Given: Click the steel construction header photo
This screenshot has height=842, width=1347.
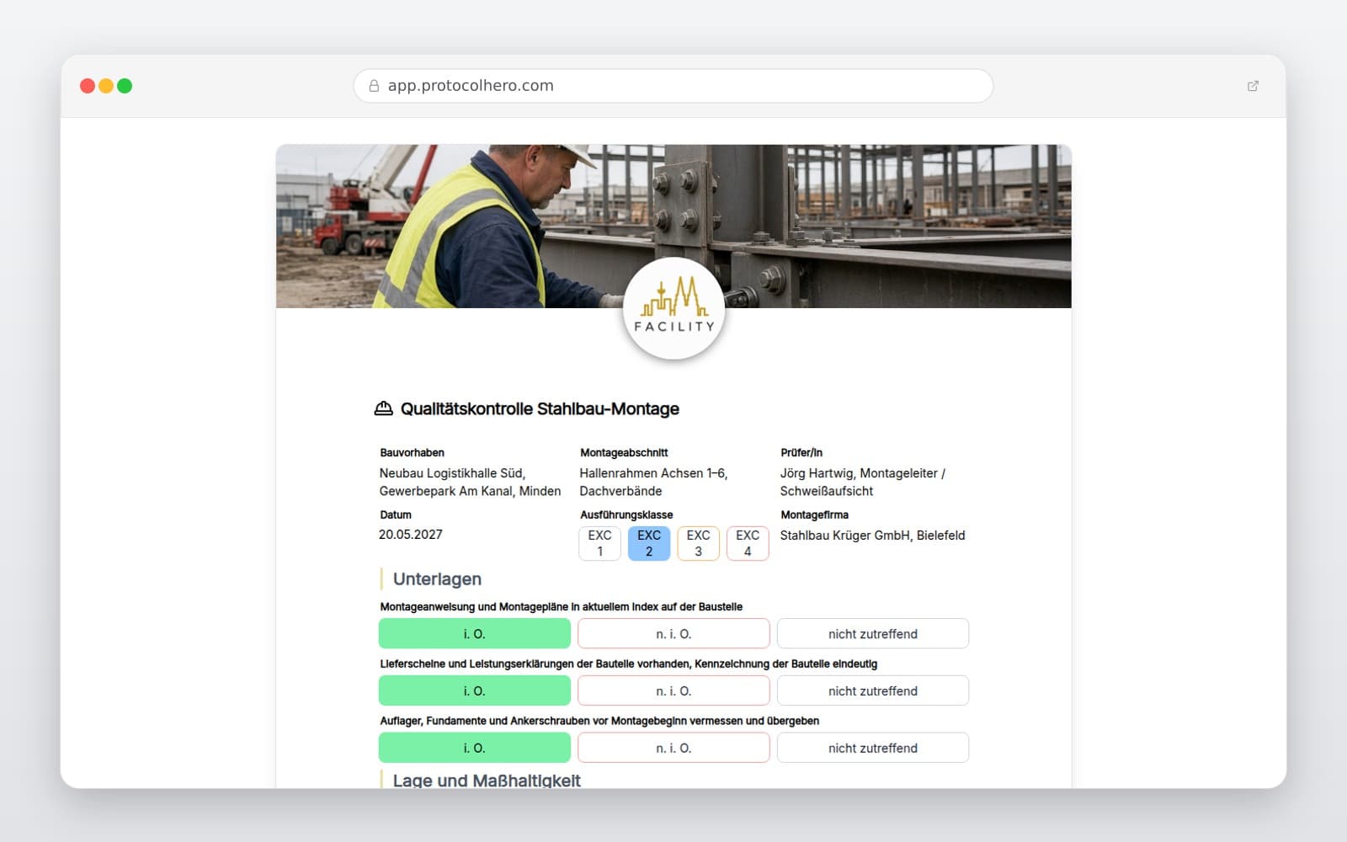Looking at the screenshot, I should (x=673, y=226).
